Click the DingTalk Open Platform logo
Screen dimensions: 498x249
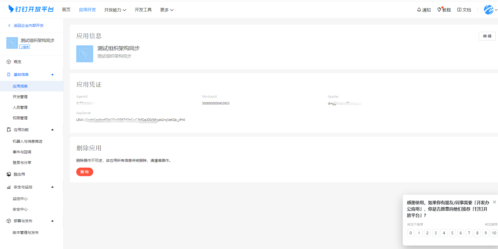point(31,9)
